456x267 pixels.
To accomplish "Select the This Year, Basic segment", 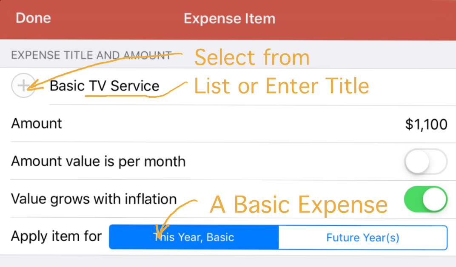I will tap(194, 237).
